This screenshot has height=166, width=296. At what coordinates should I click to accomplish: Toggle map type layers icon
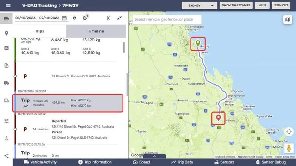click(288, 19)
